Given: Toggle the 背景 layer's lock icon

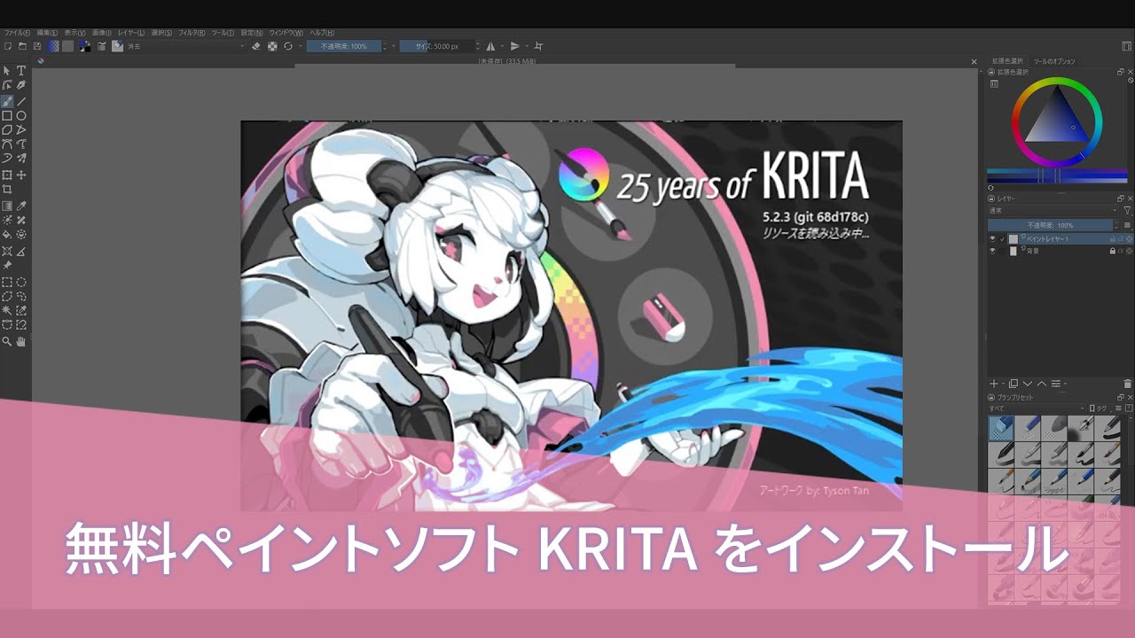Looking at the screenshot, I should (x=1113, y=251).
